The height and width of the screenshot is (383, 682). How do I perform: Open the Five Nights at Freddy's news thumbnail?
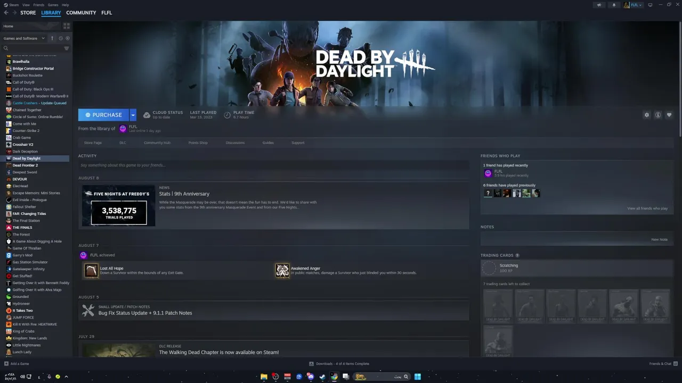click(119, 206)
